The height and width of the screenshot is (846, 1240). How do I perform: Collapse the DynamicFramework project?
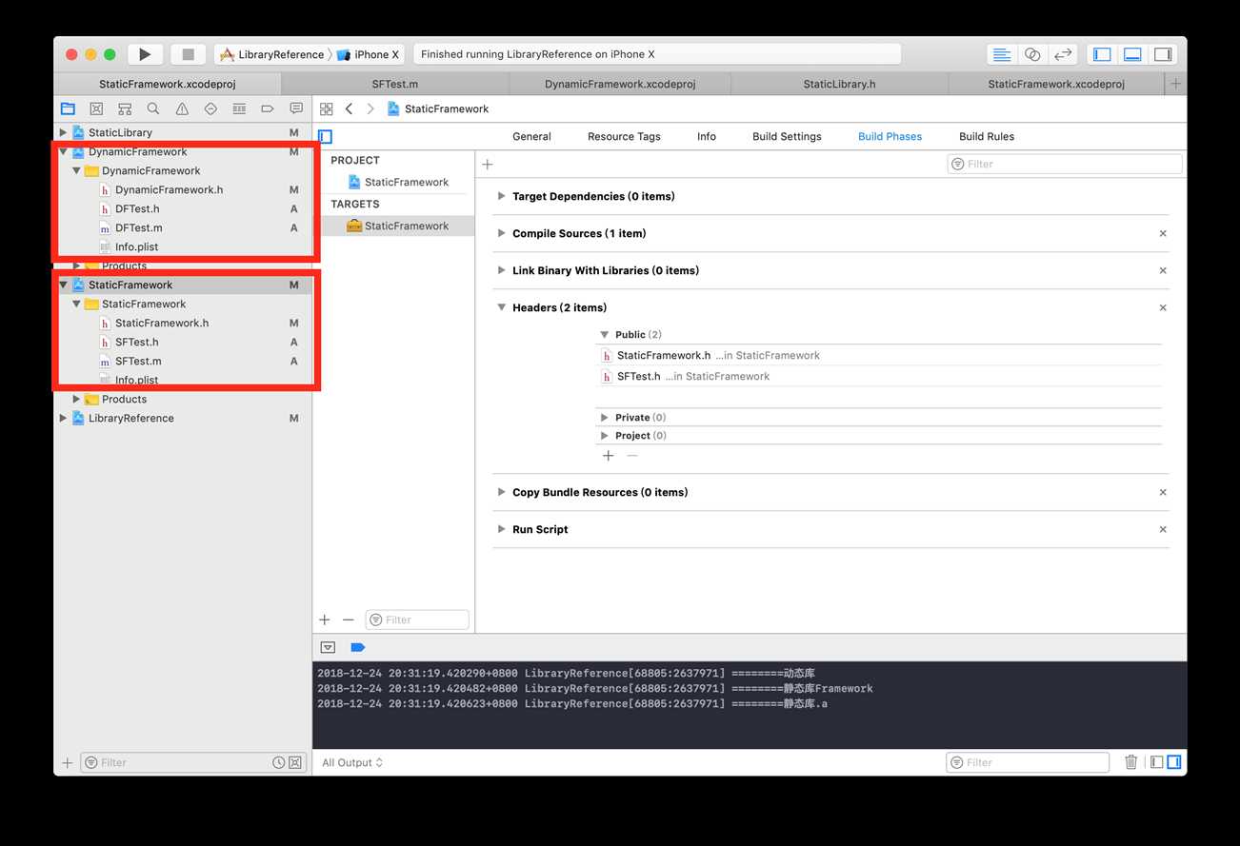pos(64,151)
